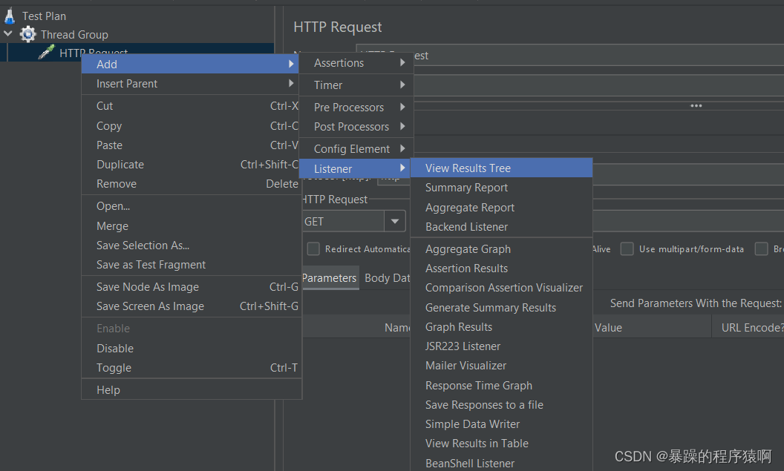The image size is (784, 471).
Task: Collapse the Thread Group tree node
Action: click(8, 34)
